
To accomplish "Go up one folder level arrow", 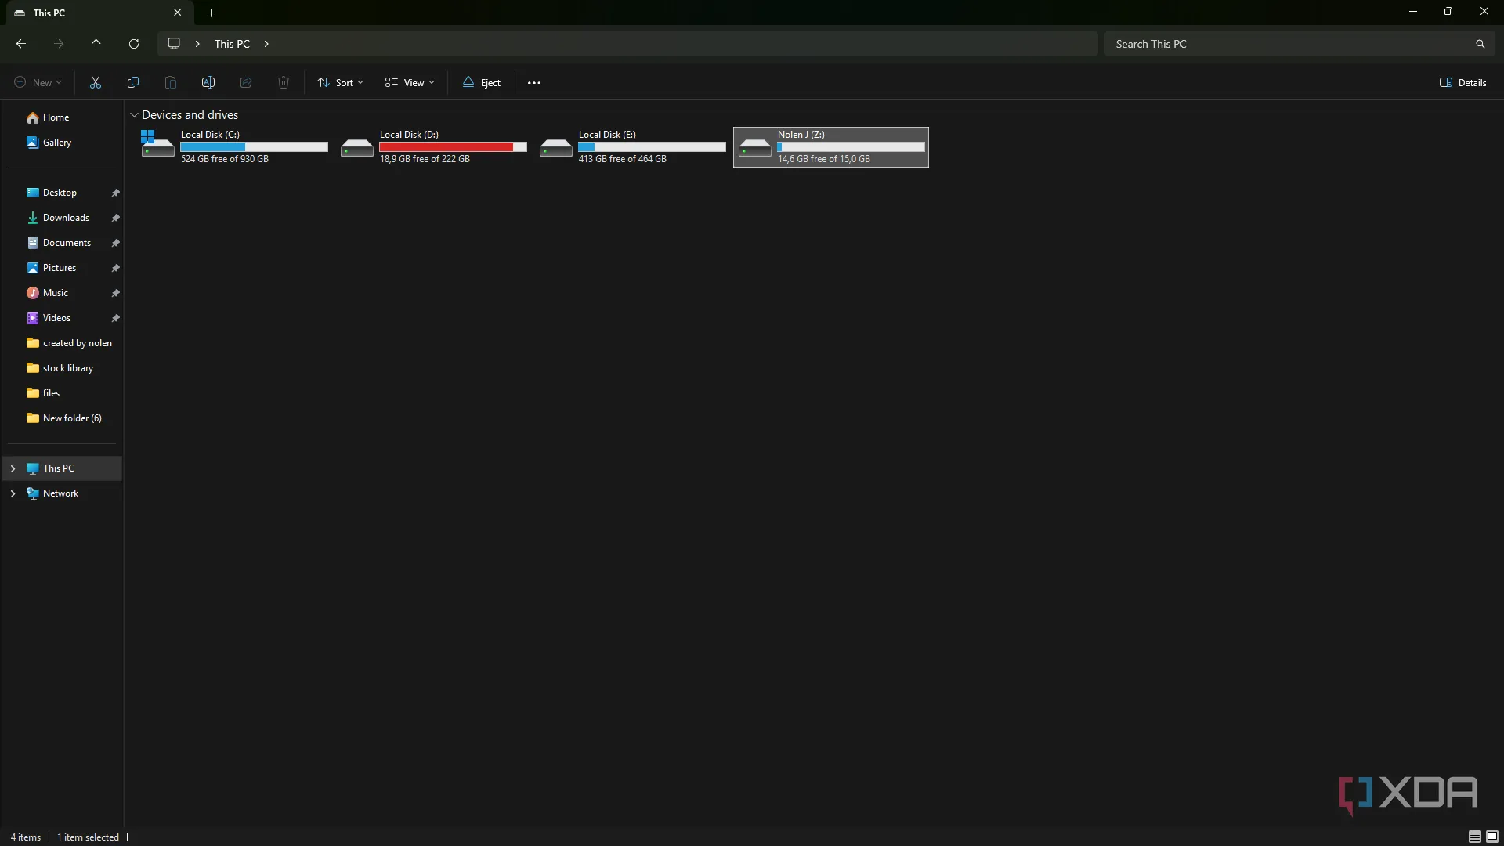I will click(x=96, y=44).
